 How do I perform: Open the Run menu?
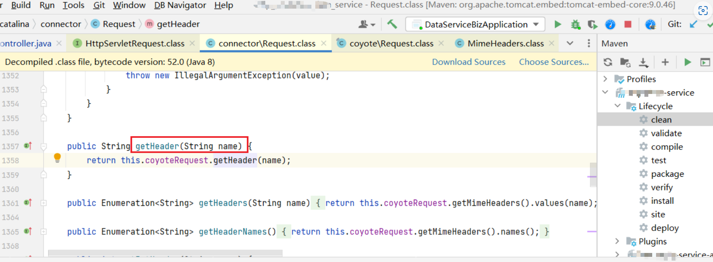click(47, 5)
